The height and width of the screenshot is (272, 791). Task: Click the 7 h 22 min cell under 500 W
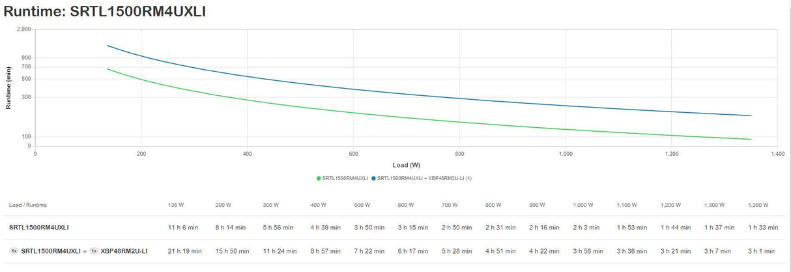pos(369,251)
